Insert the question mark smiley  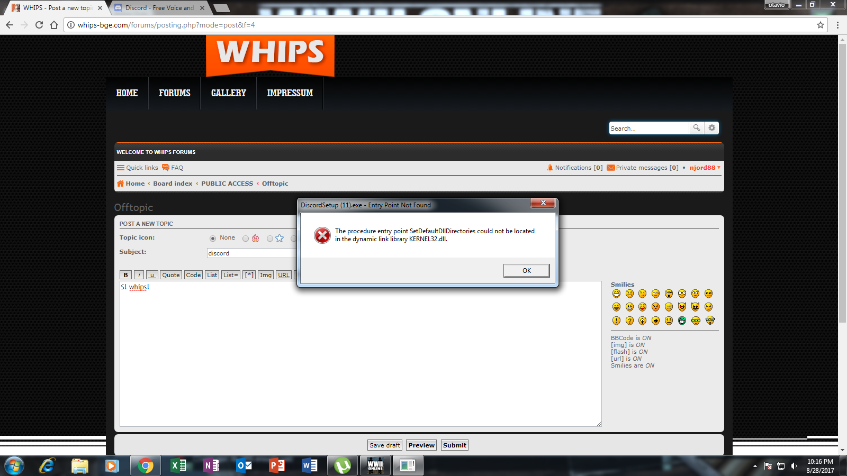tap(629, 321)
